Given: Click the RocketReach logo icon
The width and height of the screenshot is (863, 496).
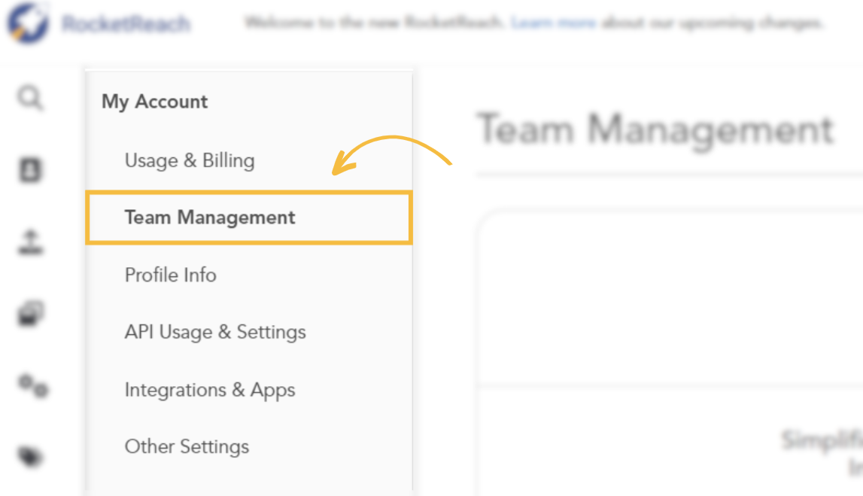Looking at the screenshot, I should (x=28, y=23).
